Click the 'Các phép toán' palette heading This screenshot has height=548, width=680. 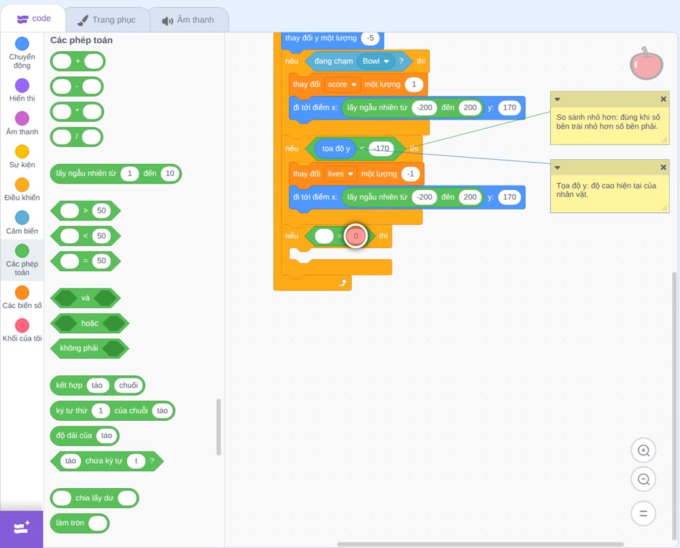click(82, 40)
